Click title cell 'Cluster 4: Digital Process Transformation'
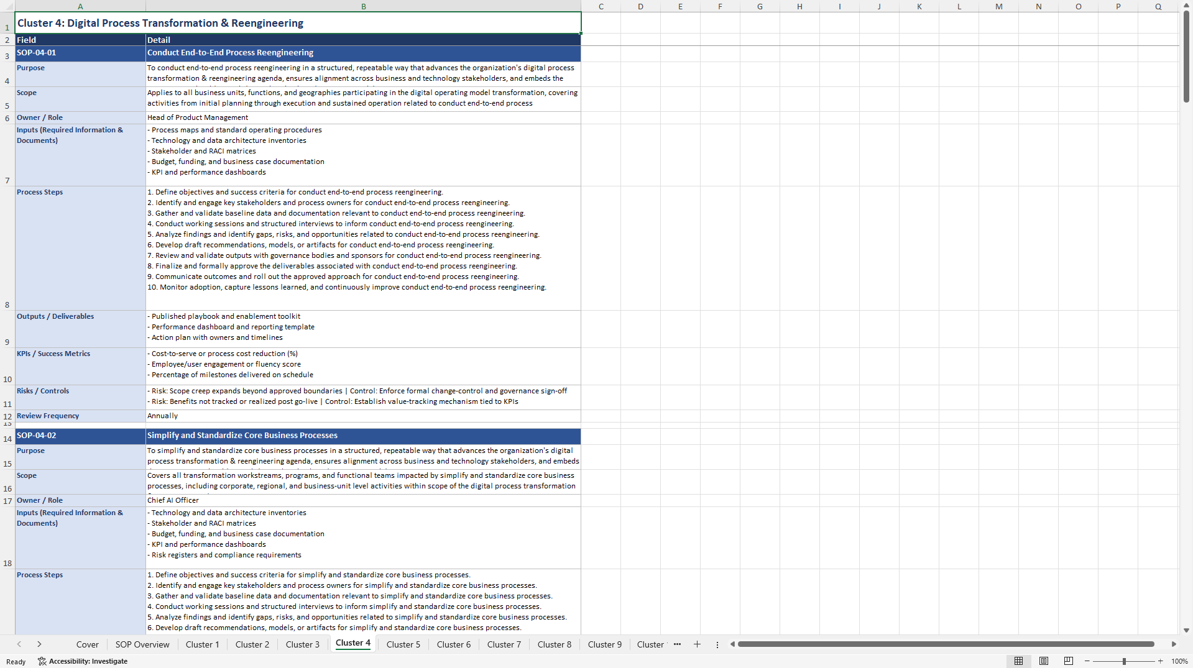1193x668 pixels. [298, 23]
